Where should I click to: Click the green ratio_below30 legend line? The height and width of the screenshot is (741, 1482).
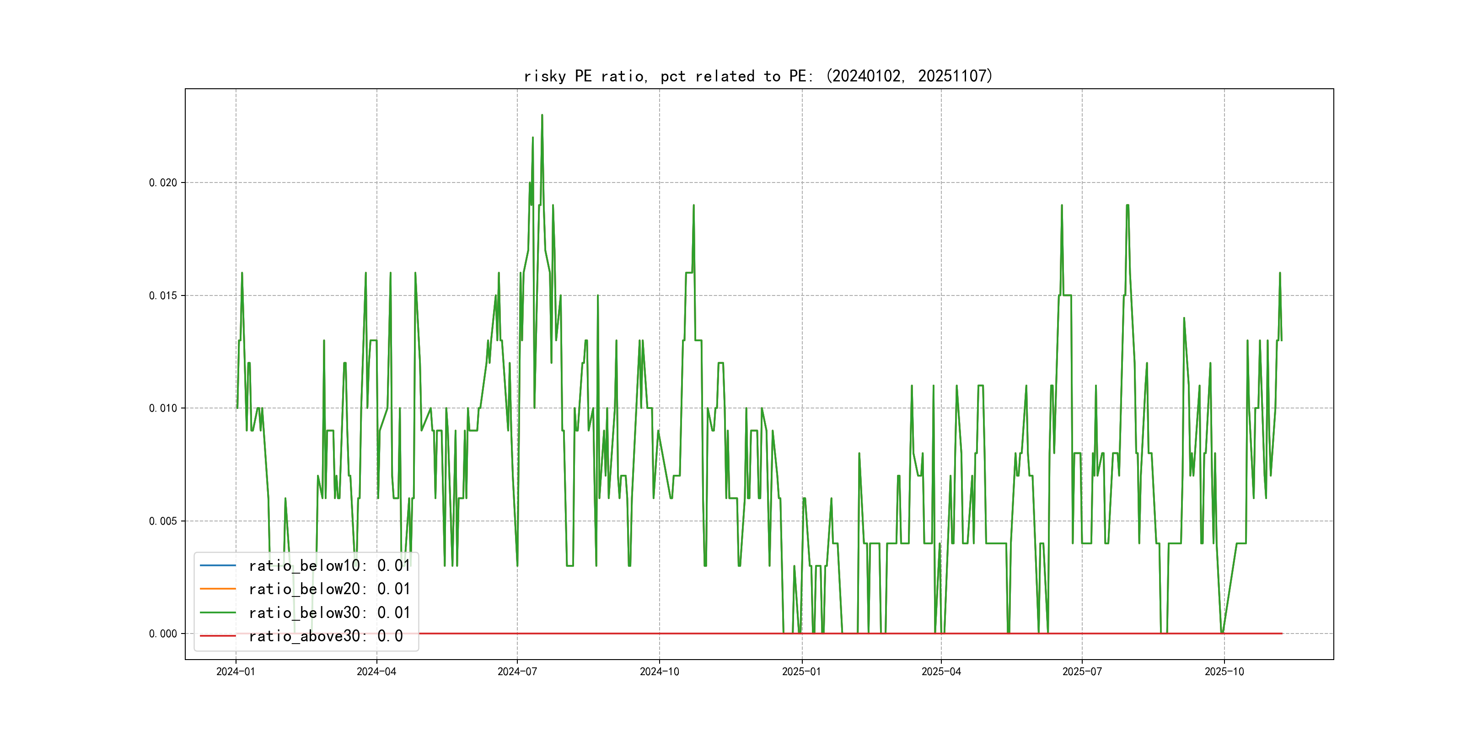(x=217, y=613)
